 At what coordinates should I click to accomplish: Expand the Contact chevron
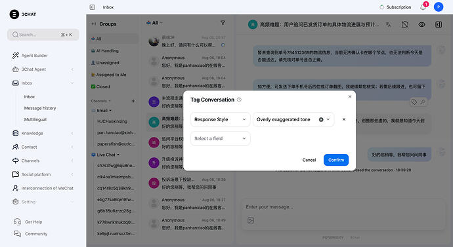(72, 147)
